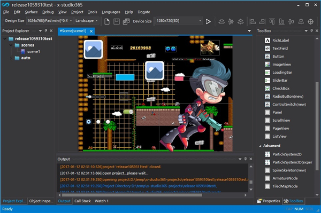Close the Scene[scene1] tab
The height and width of the screenshot is (213, 321).
click(91, 31)
